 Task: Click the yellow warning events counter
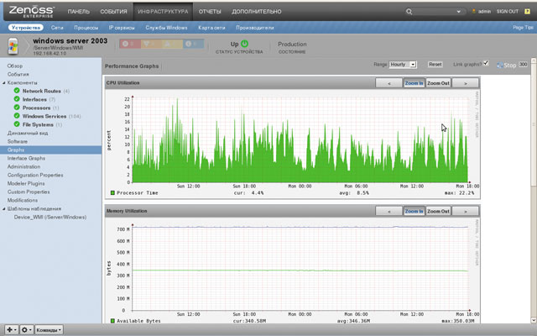[x=172, y=44]
